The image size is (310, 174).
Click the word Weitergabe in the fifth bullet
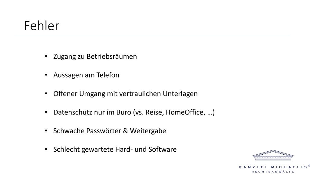tap(148, 131)
